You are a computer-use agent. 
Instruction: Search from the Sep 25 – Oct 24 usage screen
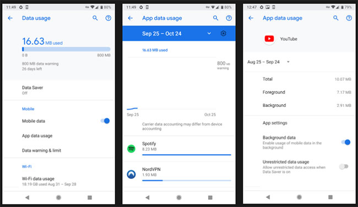pyautogui.click(x=215, y=18)
